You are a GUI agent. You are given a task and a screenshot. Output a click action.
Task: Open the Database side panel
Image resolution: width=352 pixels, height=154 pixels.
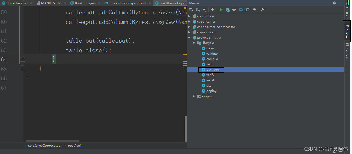coord(347,51)
